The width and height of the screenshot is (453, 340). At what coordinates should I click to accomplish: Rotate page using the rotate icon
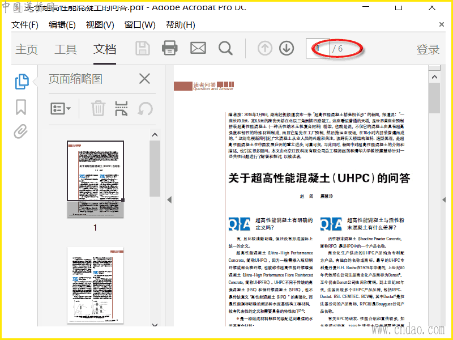[145, 109]
